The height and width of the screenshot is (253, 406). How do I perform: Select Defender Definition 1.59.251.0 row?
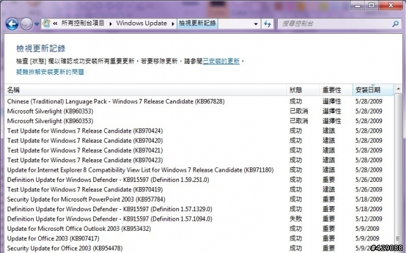click(x=199, y=180)
